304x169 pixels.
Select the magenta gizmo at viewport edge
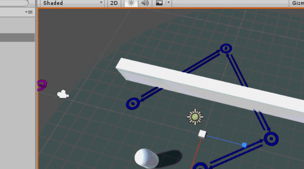42,85
